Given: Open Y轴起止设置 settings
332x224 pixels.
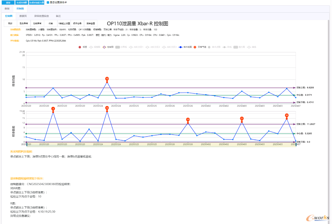Looking at the screenshot, I should [64, 24].
